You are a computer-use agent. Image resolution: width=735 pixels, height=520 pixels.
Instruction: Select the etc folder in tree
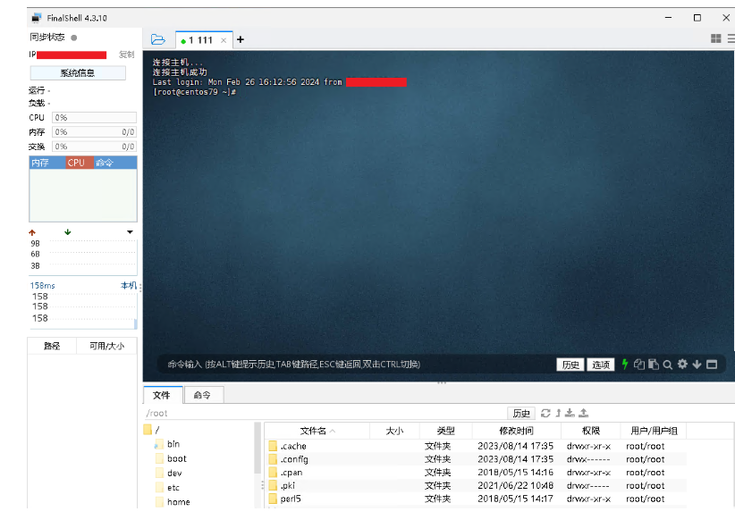click(x=167, y=488)
